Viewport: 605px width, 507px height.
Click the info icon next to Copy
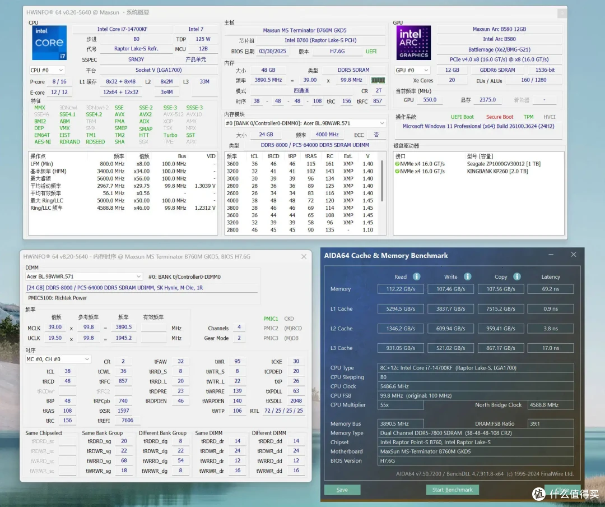pos(517,276)
